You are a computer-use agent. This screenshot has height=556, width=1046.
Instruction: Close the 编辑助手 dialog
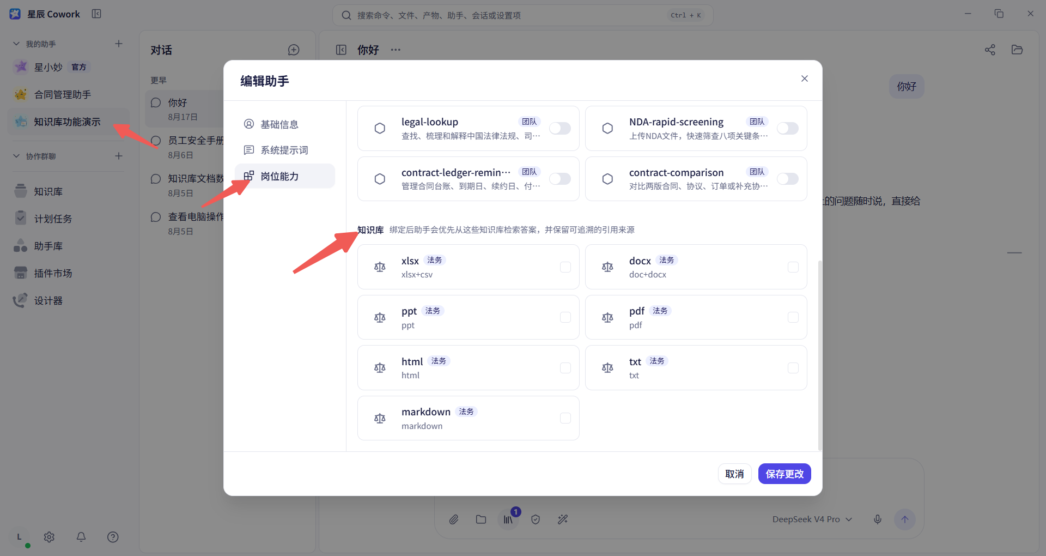pyautogui.click(x=805, y=78)
